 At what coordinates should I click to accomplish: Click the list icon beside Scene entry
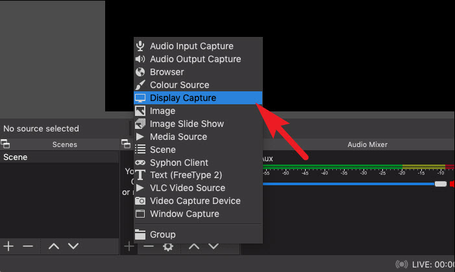140,149
